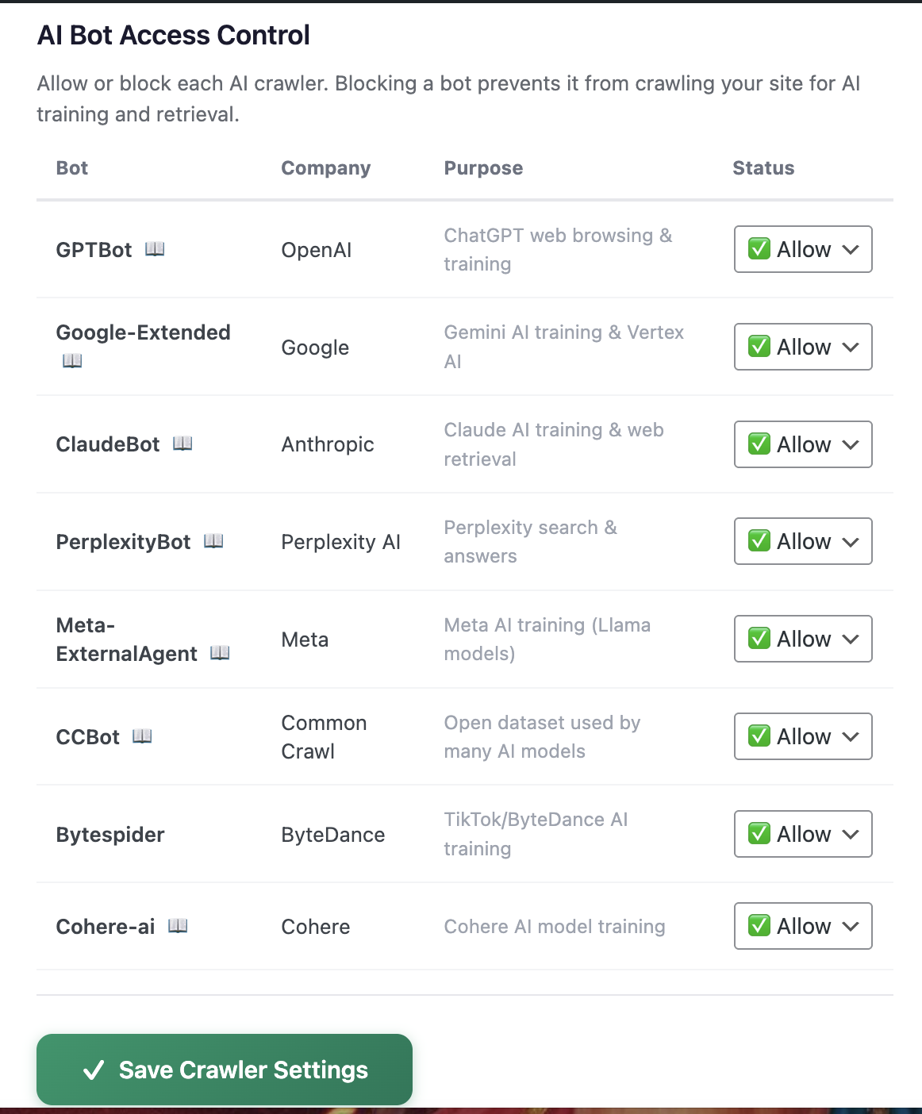Open the PerplexityBot Allow dropdown
The height and width of the screenshot is (1114, 922).
point(803,541)
